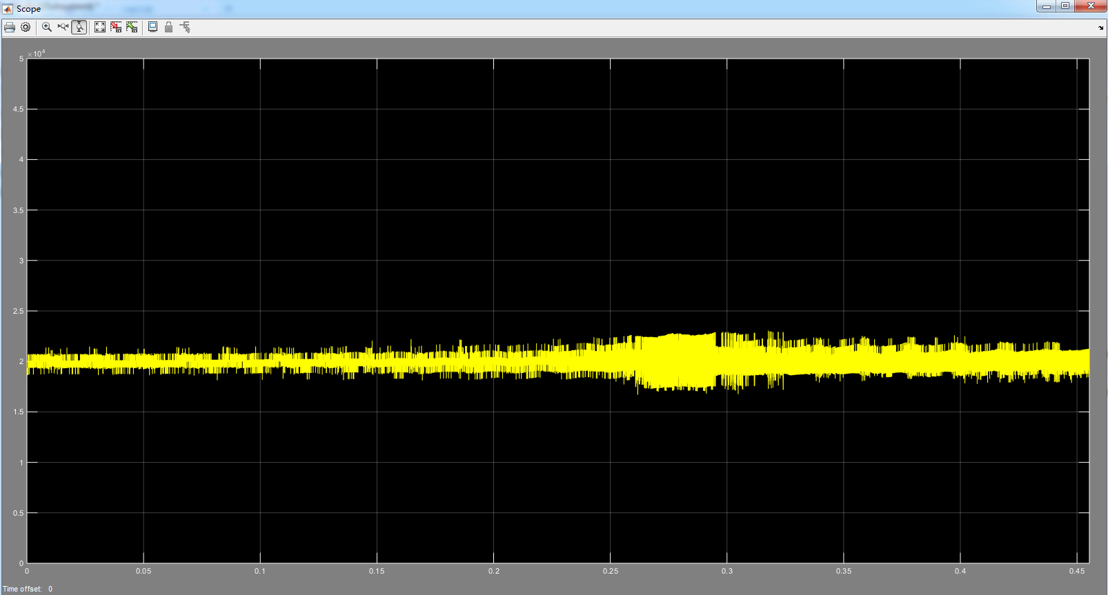Select the Zoom X-axis tool
This screenshot has width=1108, height=595.
pos(63,28)
